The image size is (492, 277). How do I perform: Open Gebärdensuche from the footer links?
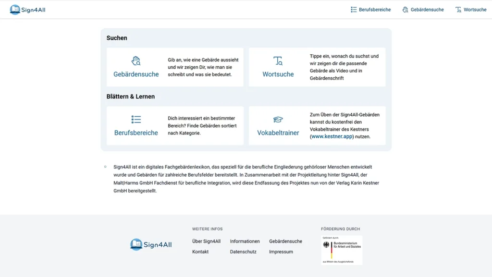[285, 241]
